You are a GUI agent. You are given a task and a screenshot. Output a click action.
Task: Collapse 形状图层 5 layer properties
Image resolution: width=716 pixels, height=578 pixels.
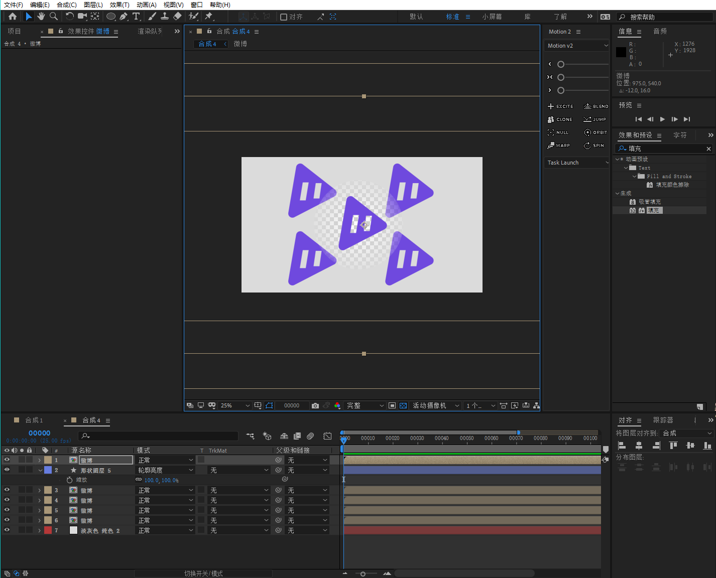[x=40, y=470]
